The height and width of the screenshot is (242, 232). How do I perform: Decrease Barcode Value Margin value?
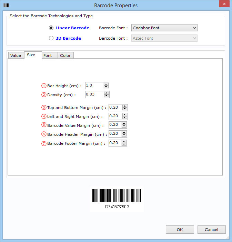tap(124, 126)
